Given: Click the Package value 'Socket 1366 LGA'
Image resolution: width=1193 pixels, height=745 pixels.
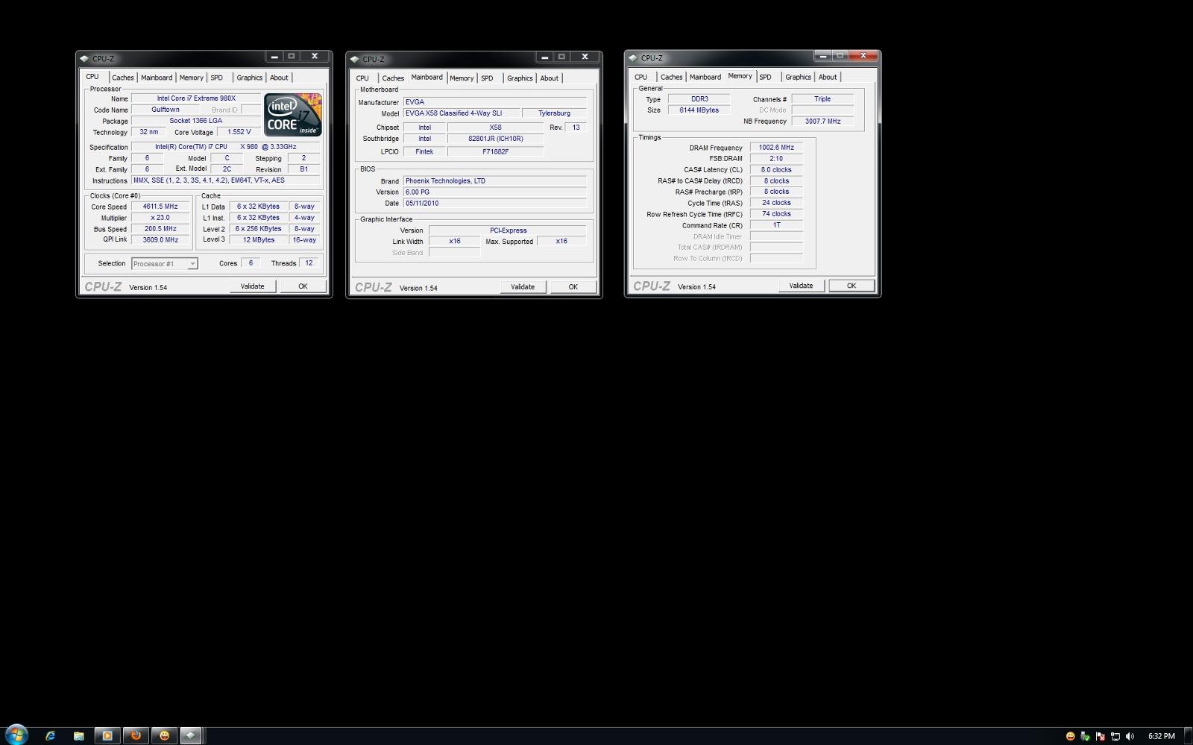Looking at the screenshot, I should (196, 121).
